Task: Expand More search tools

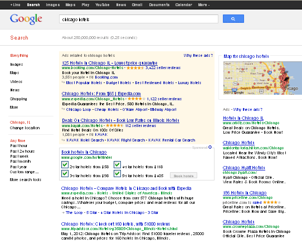Action: pos(26,180)
